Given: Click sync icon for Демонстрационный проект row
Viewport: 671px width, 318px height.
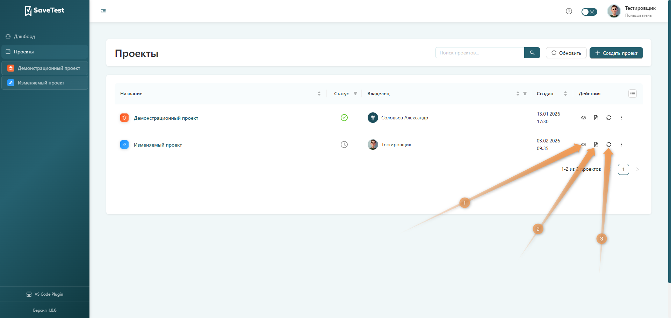Looking at the screenshot, I should pos(609,118).
